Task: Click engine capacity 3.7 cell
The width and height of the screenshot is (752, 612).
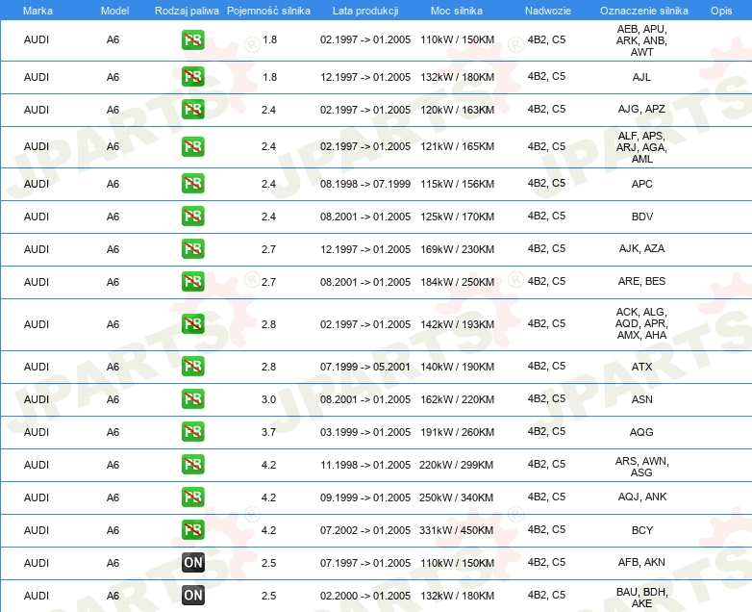Action: (x=268, y=431)
